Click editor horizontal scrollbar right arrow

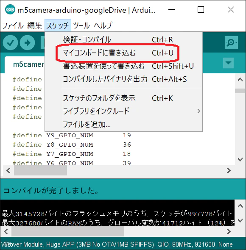pos(229,171)
